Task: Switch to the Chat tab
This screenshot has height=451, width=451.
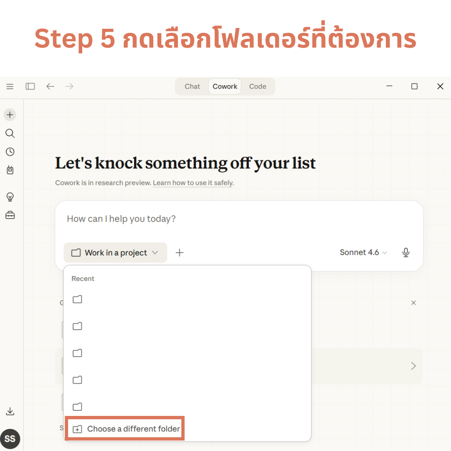Action: (192, 86)
